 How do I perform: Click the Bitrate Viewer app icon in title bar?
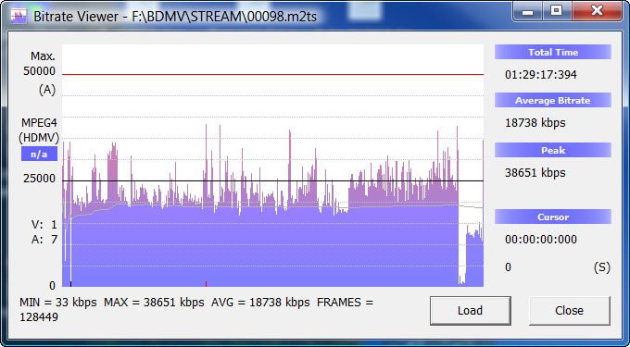[x=19, y=16]
